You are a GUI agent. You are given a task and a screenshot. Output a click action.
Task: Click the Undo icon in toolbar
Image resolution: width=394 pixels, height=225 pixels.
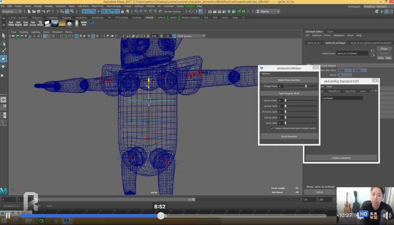44,12
